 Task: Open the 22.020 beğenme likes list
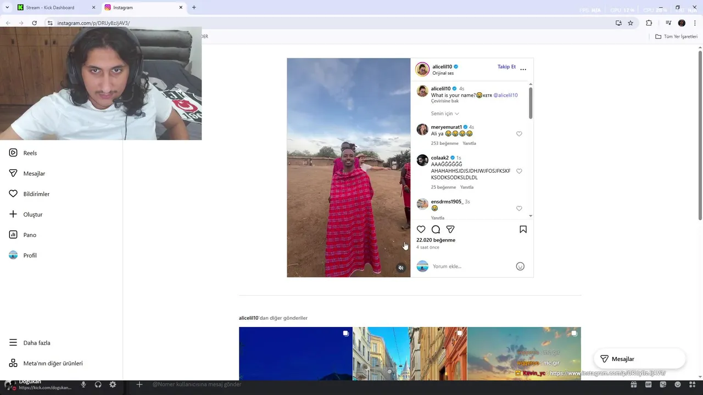tap(436, 240)
